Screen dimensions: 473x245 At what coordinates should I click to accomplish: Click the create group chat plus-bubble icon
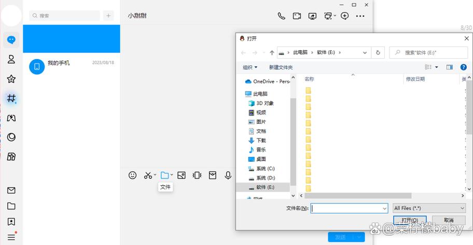click(x=344, y=16)
